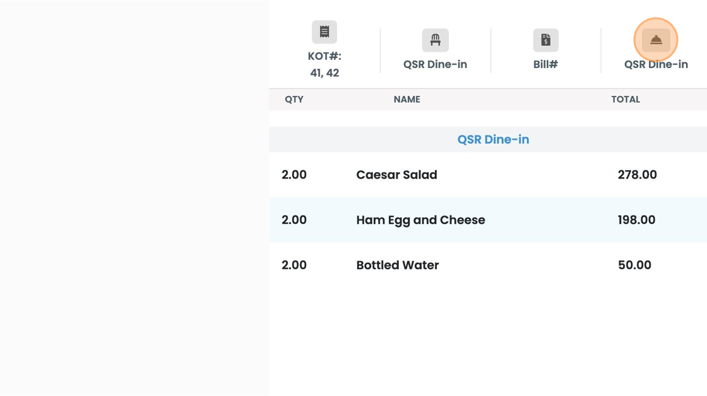Select the Caesar Salad item
Image resolution: width=707 pixels, height=396 pixels.
pos(397,175)
